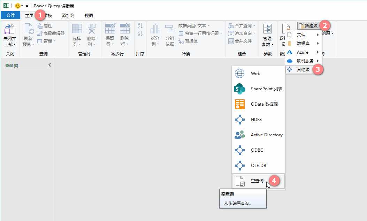Viewport: 367px width, 221px height.
Task: Open the 联机服务 submenu
Action: (304, 61)
